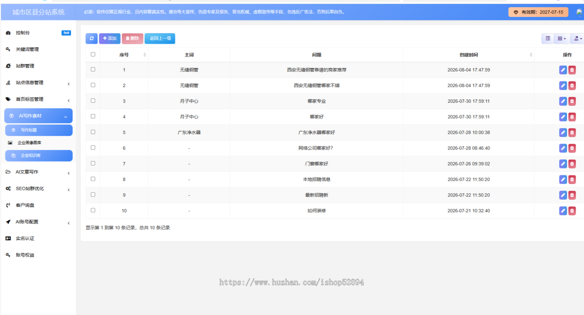584x315 pixels.
Task: Expand 首页标签管理 submenu
Action: (38, 99)
